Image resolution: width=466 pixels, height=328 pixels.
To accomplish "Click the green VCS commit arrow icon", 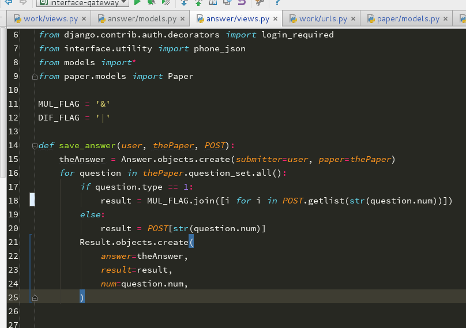I will [198, 2].
